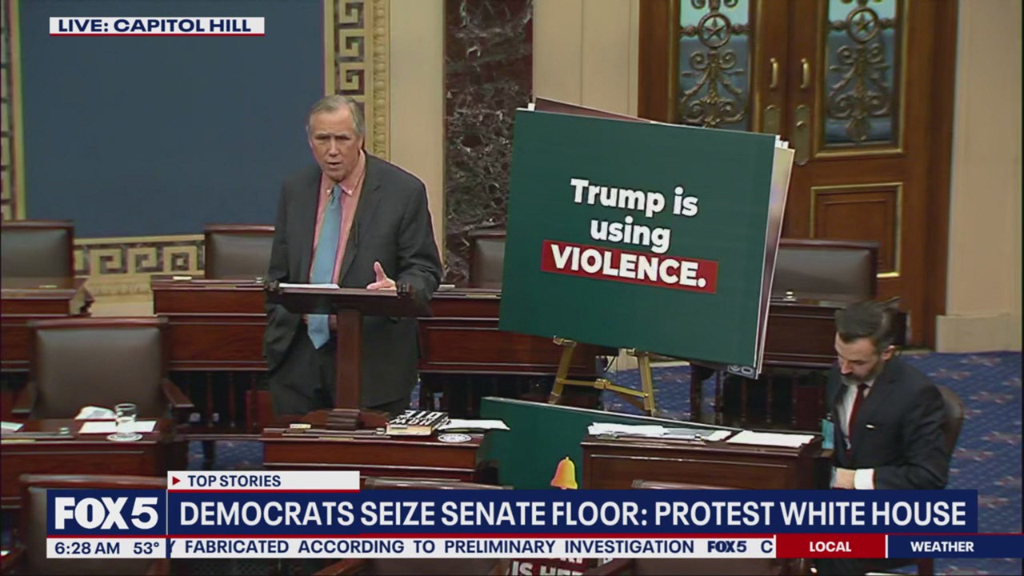
Task: Click the TOP STORIES label
Action: [234, 481]
